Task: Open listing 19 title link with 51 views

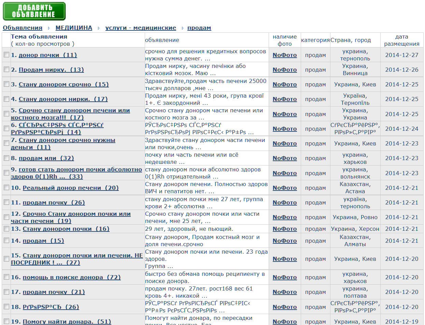Action: tap(67, 322)
